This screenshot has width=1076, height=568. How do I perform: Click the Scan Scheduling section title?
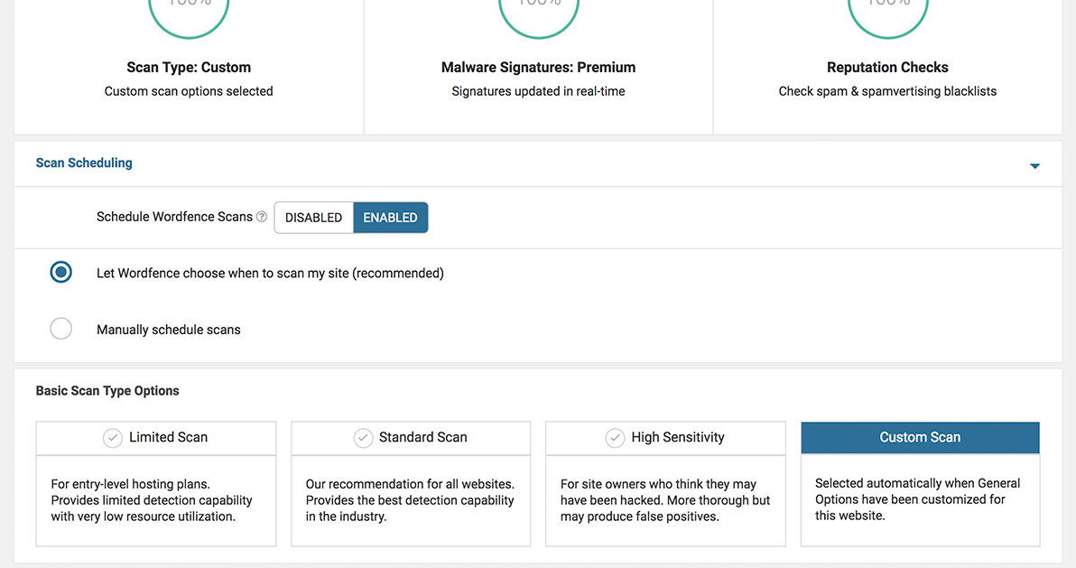click(84, 163)
